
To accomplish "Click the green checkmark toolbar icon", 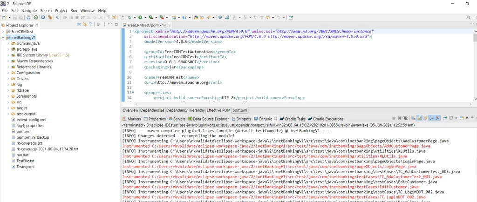I will 35,17.
